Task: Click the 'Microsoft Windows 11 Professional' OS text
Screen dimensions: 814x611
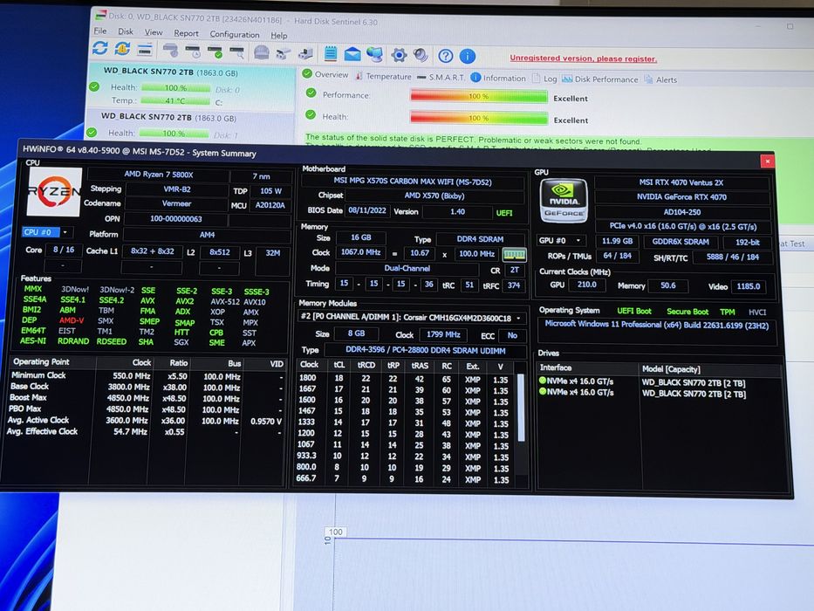Action: pyautogui.click(x=656, y=325)
